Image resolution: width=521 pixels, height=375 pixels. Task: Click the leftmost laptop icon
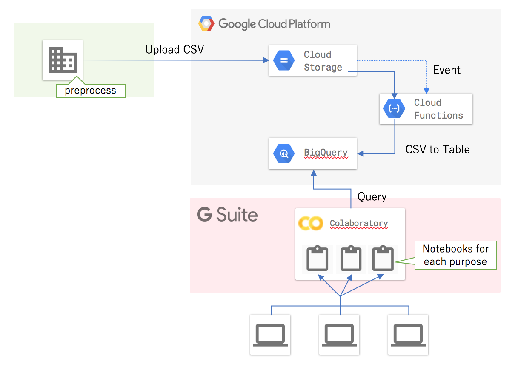tap(270, 335)
